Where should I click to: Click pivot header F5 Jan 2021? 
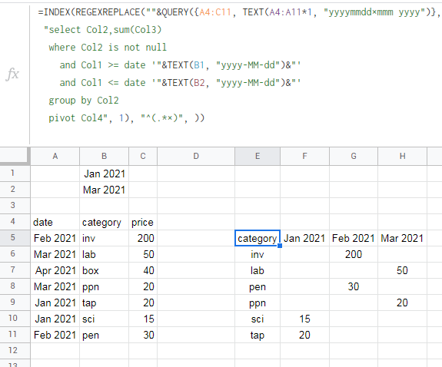304,238
